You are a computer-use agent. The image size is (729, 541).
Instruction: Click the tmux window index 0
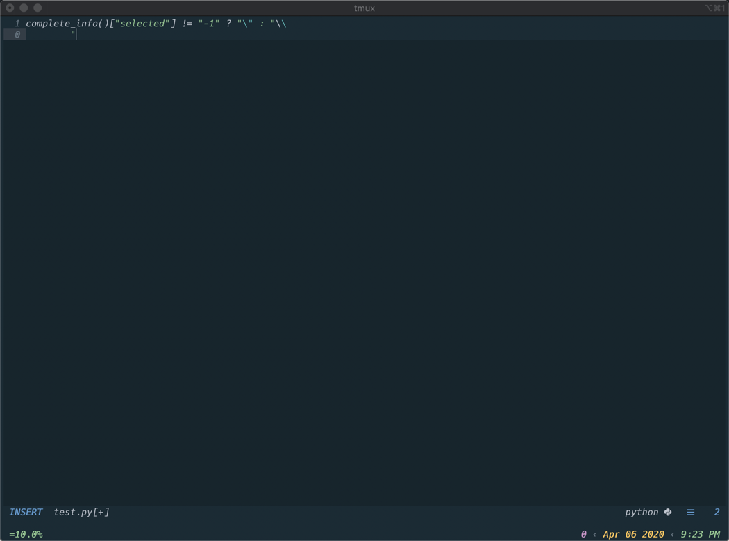pos(583,534)
